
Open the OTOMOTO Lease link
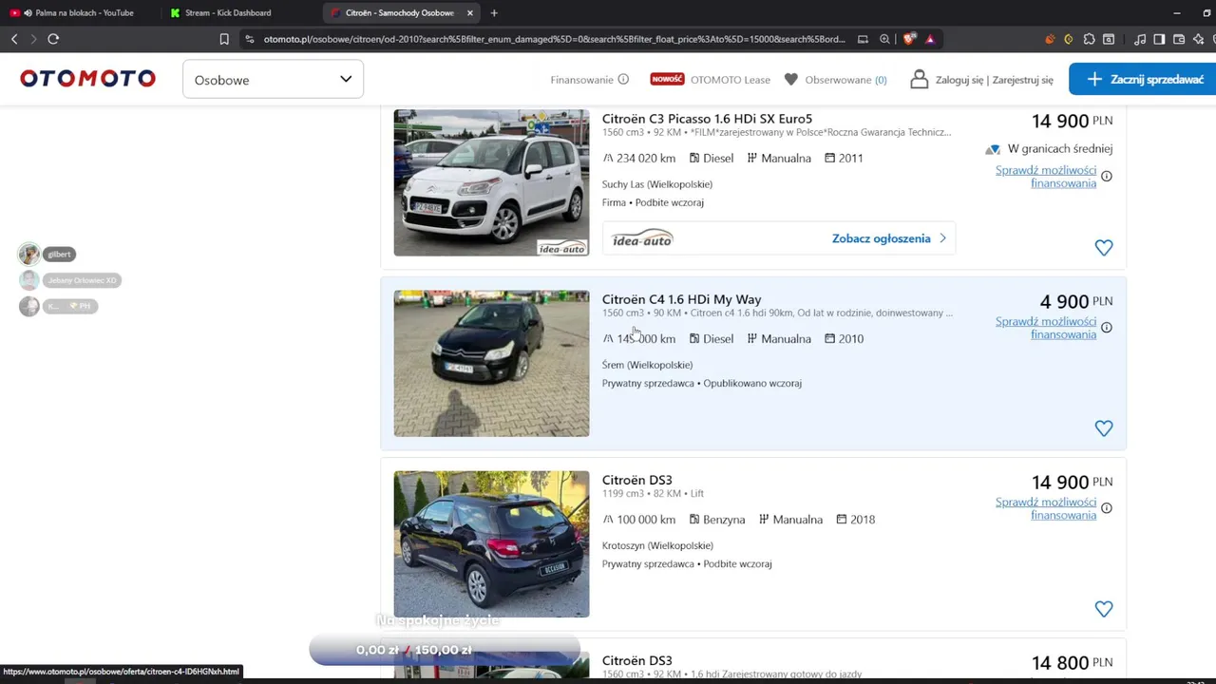(730, 80)
